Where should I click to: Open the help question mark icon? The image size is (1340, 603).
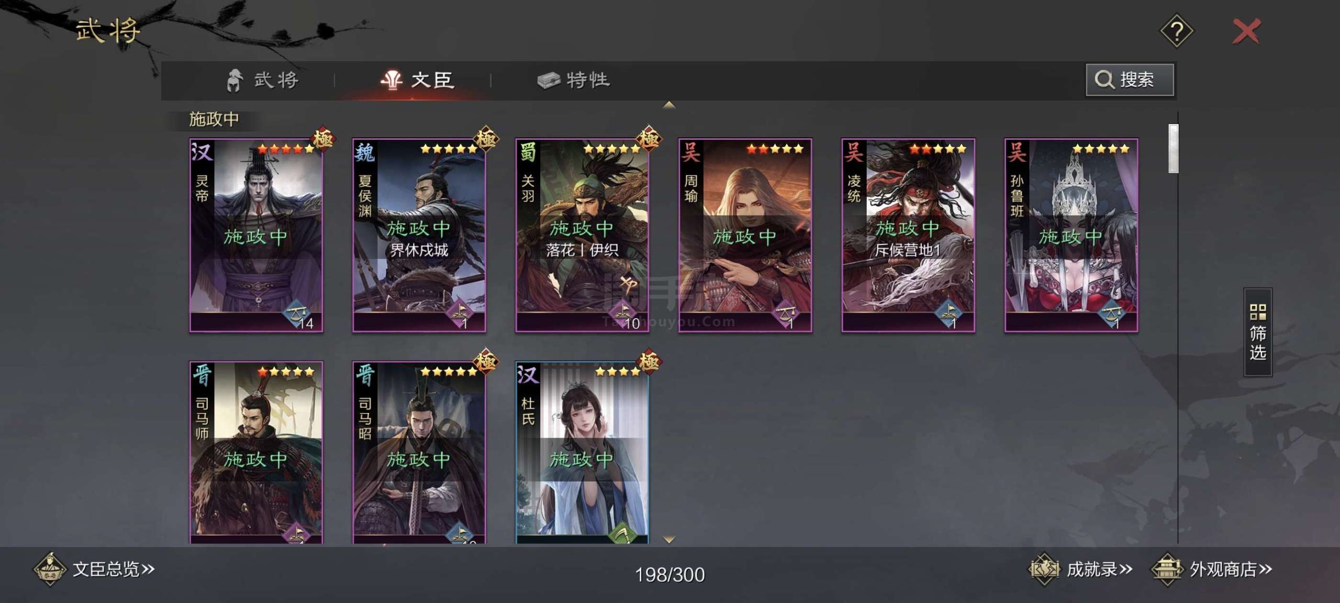(1177, 31)
